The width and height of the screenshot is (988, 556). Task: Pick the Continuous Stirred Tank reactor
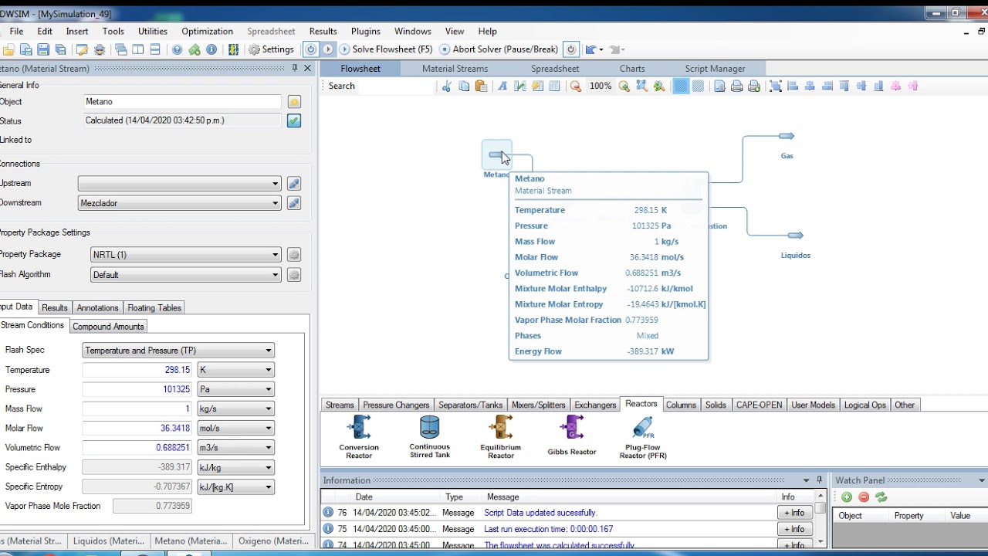429,428
